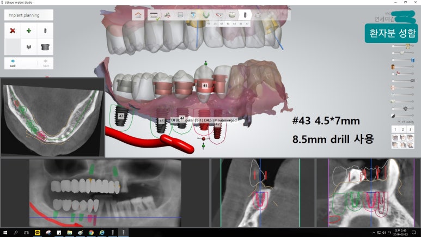Click the multiple implants icon
Screen dimensions: 421x237
[28, 47]
